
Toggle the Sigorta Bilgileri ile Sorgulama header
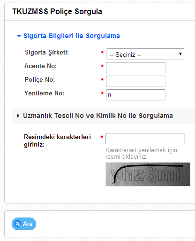[x=72, y=36]
